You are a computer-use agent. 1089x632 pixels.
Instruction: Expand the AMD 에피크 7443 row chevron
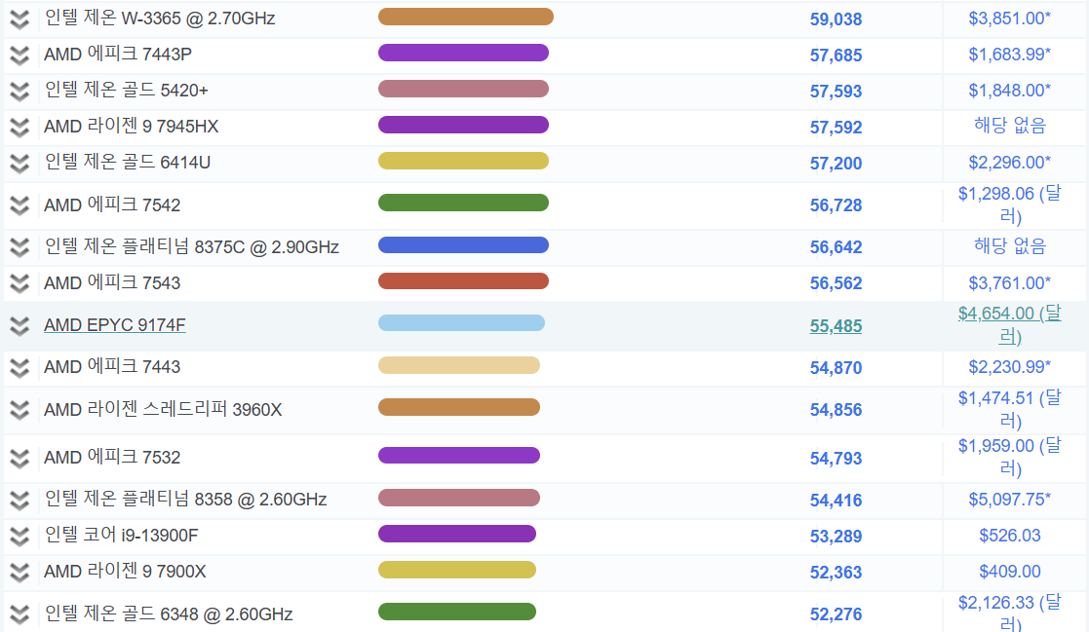click(19, 368)
